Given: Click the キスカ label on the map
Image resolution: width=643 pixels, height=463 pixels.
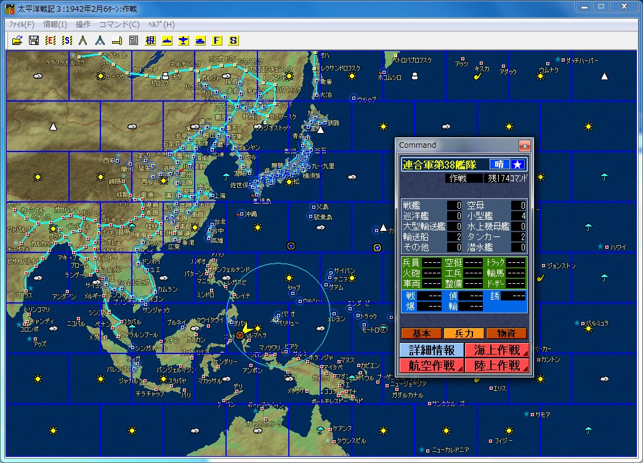Looking at the screenshot, I should tap(482, 68).
